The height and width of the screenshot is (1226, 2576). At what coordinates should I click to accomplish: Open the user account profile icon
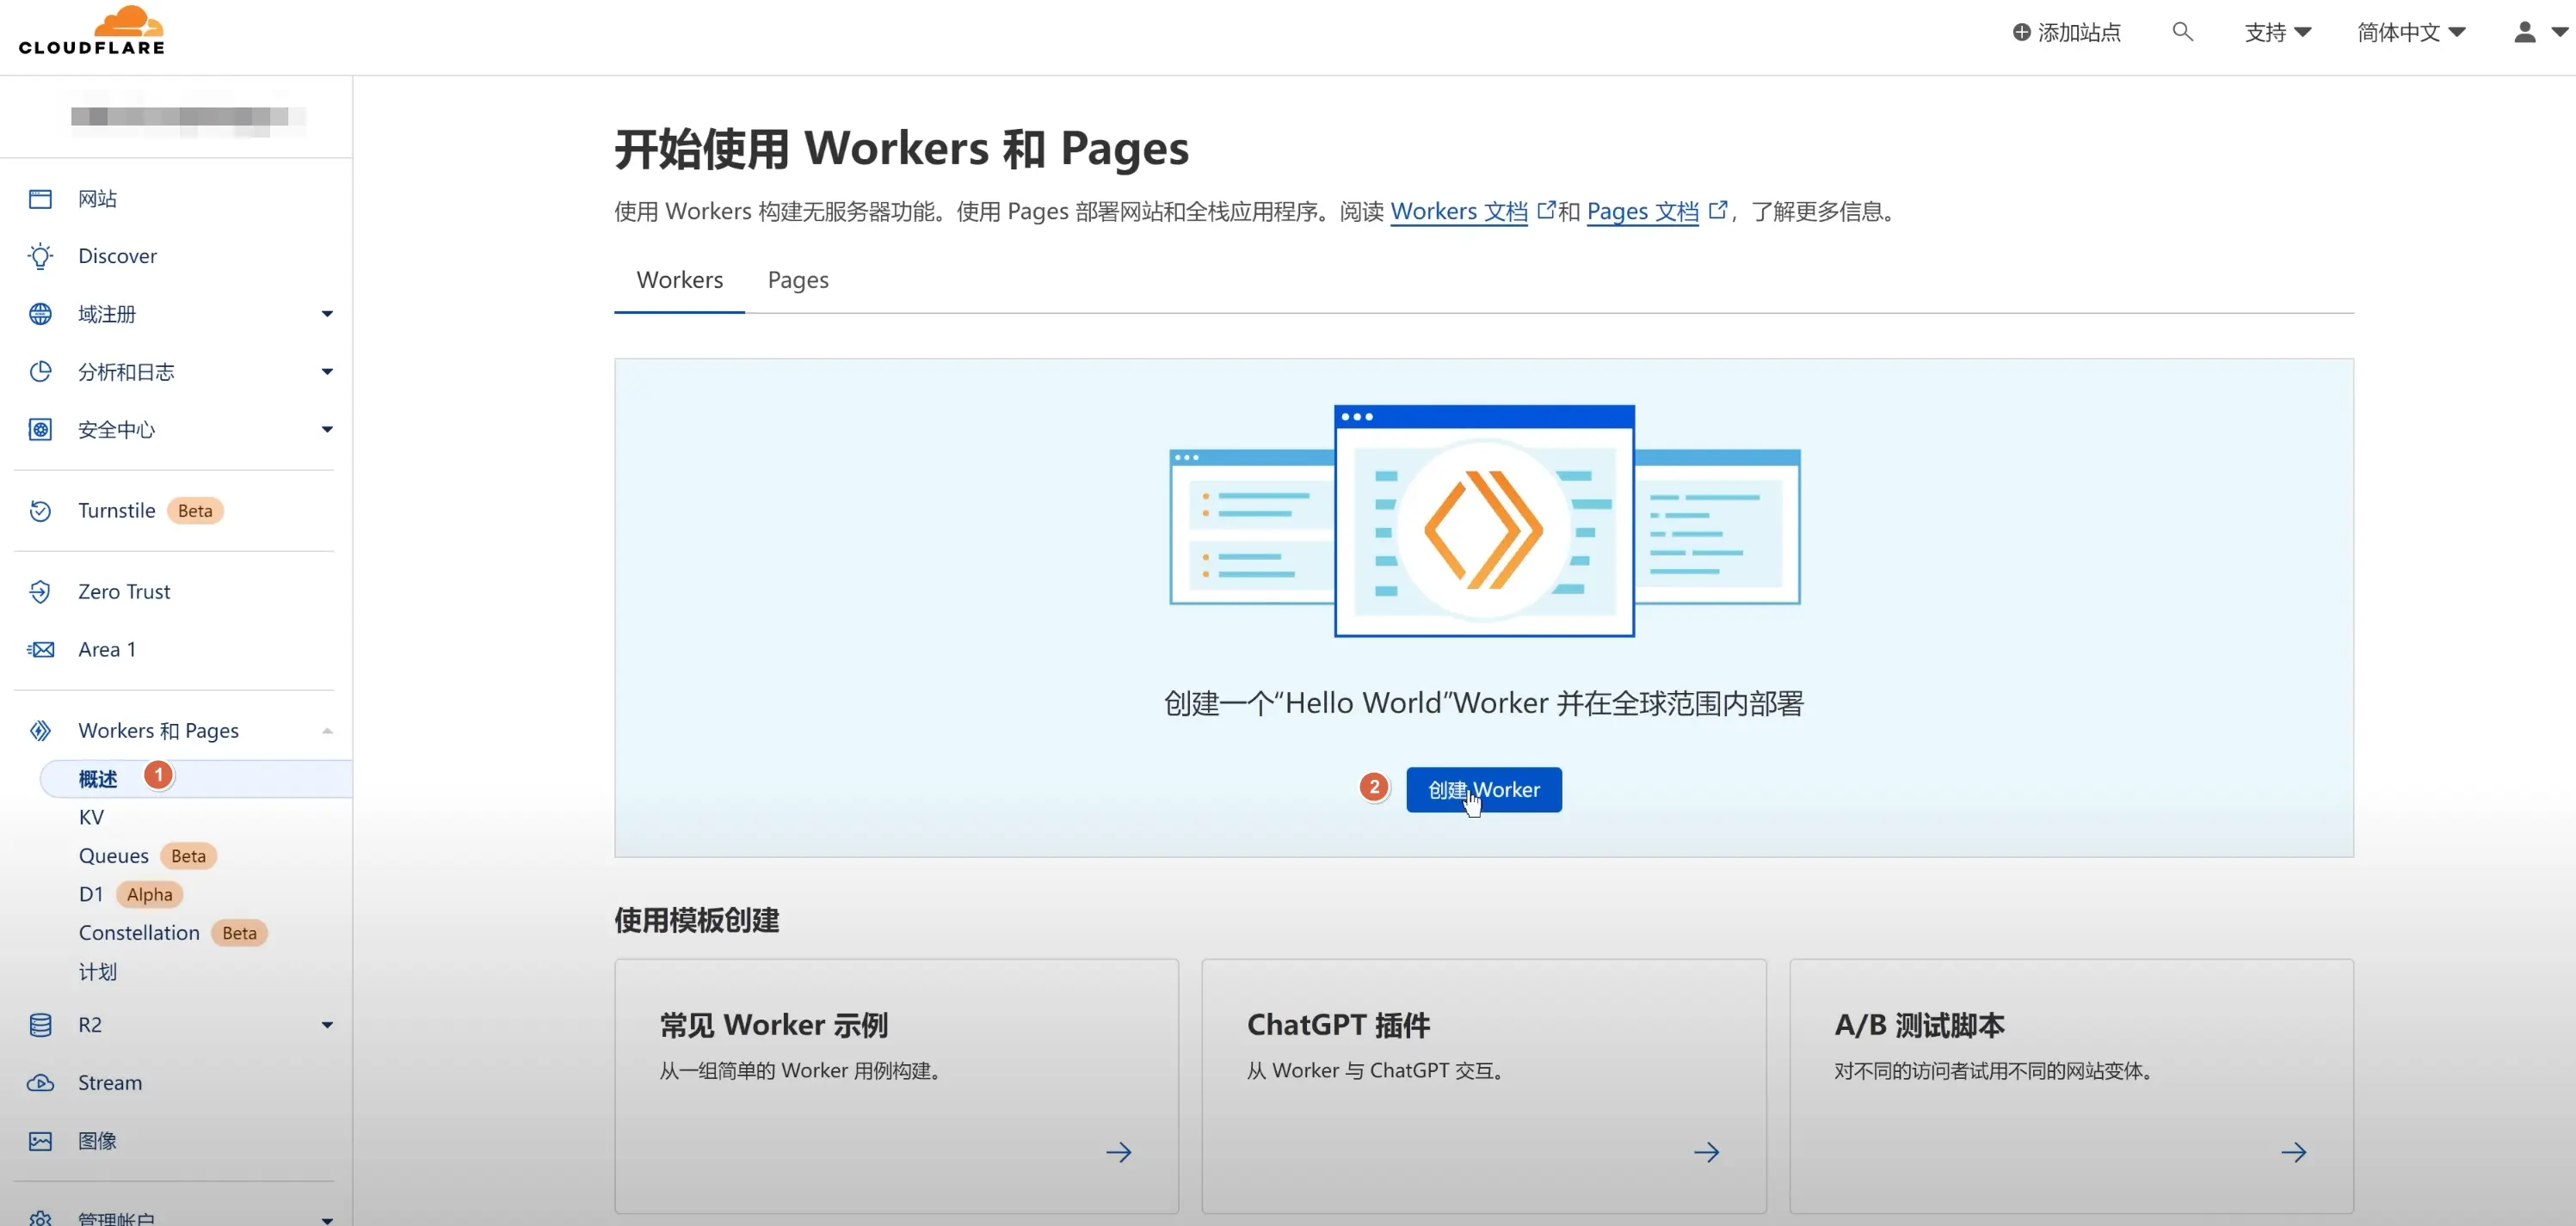click(x=2524, y=32)
